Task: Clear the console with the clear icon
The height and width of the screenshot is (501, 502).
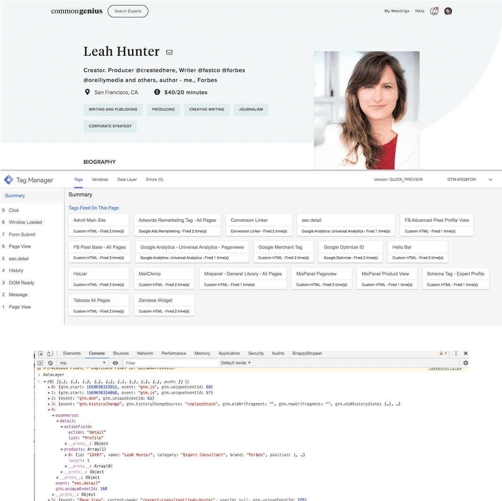Action: point(50,363)
